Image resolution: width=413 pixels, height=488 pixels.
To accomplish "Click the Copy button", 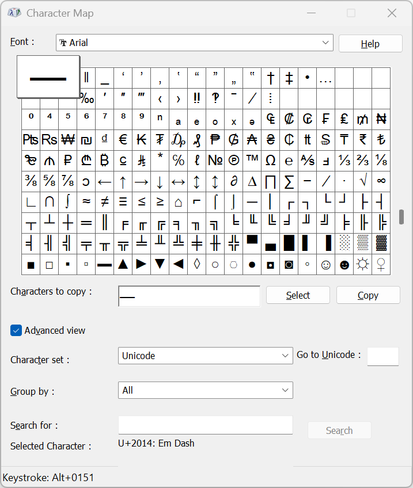I will pos(368,295).
